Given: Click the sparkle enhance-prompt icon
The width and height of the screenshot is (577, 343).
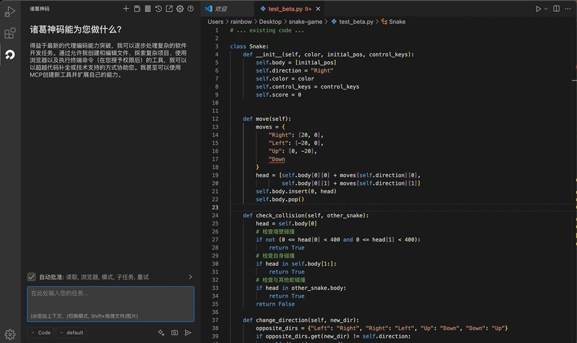Looking at the screenshot, I should tap(161, 333).
